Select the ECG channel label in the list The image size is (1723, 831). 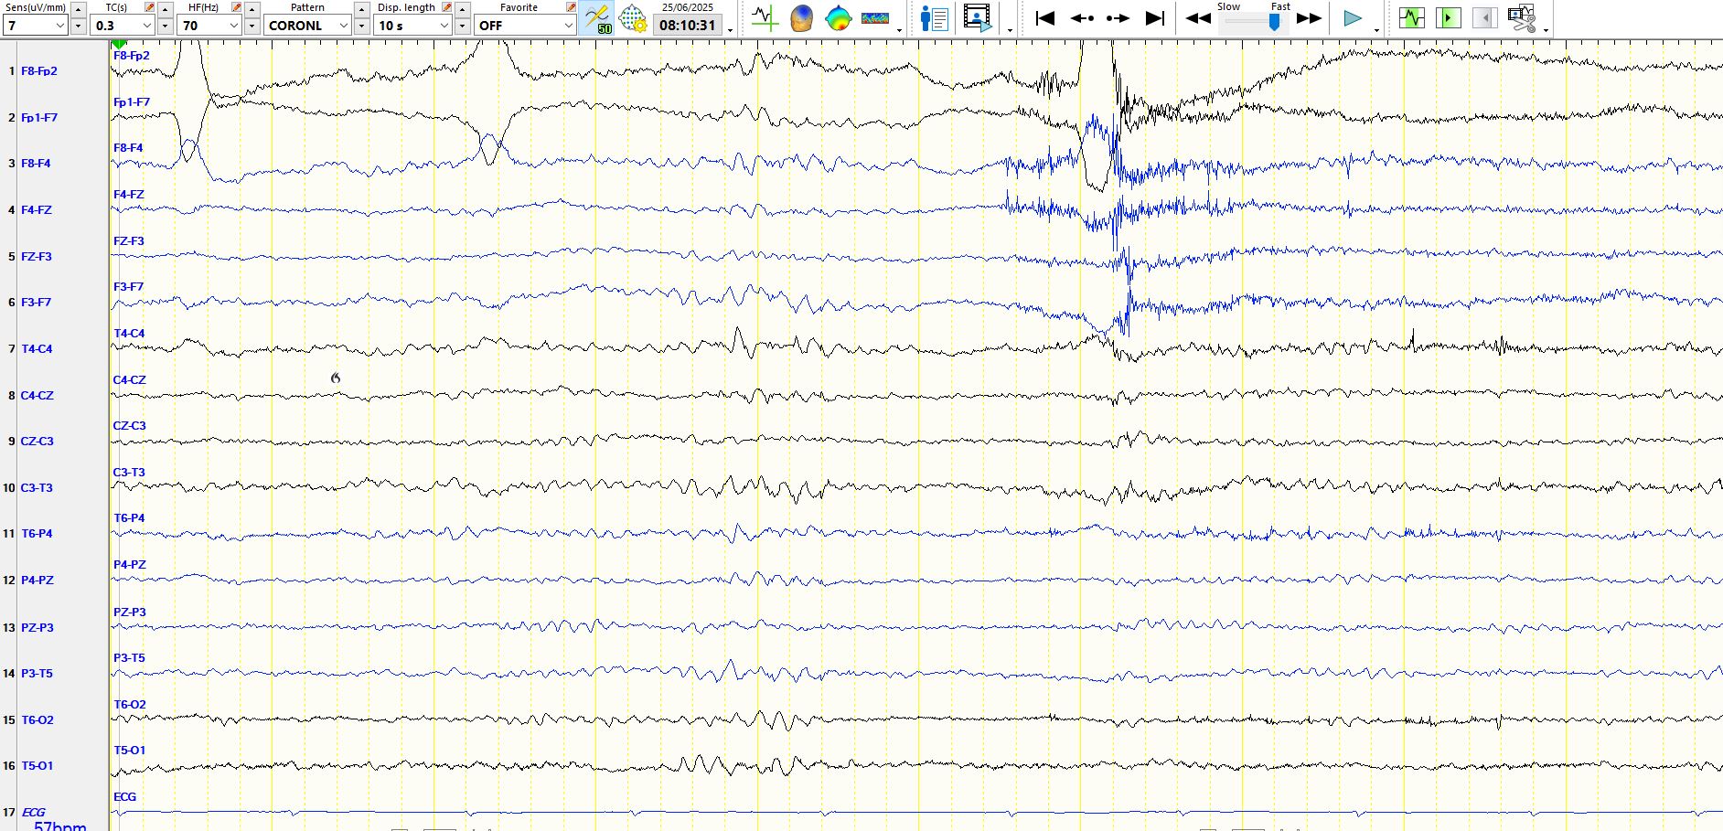33,812
